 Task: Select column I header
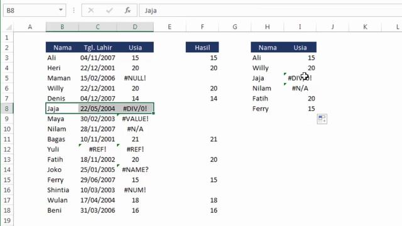(x=300, y=27)
